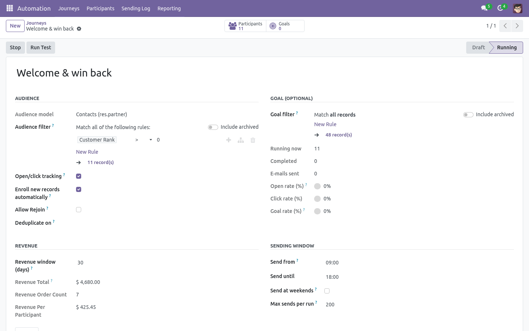Open the 11 record(s) link
This screenshot has height=331, width=529.
101,162
